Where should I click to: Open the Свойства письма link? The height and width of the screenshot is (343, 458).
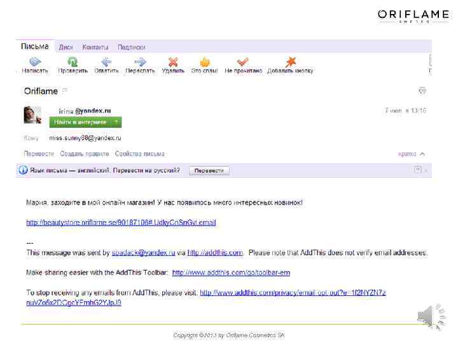coord(139,154)
